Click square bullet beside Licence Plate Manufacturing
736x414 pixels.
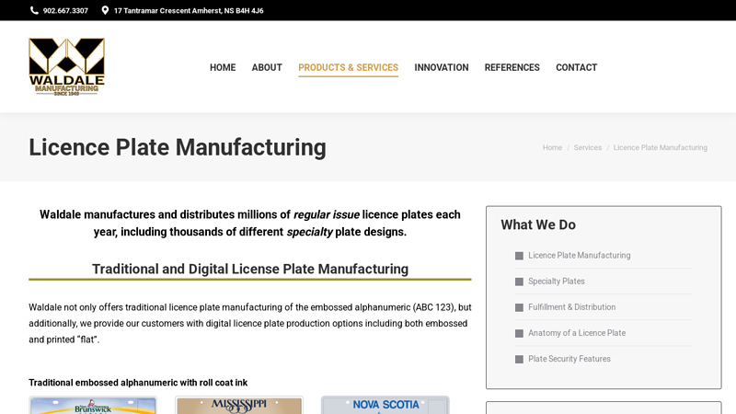pyautogui.click(x=519, y=256)
